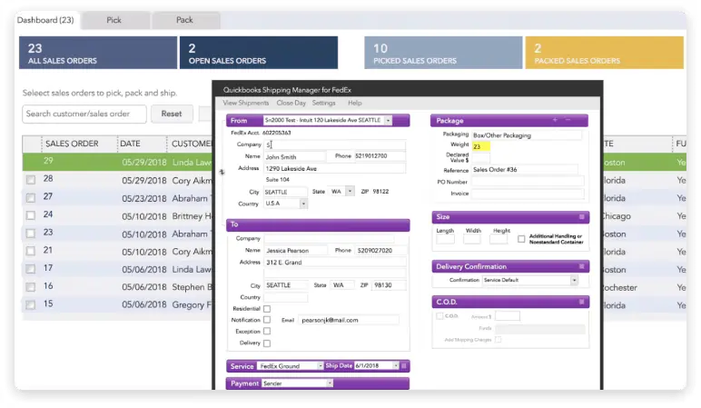Open the Packed Sales Orders tile
The width and height of the screenshot is (701, 408).
604,53
